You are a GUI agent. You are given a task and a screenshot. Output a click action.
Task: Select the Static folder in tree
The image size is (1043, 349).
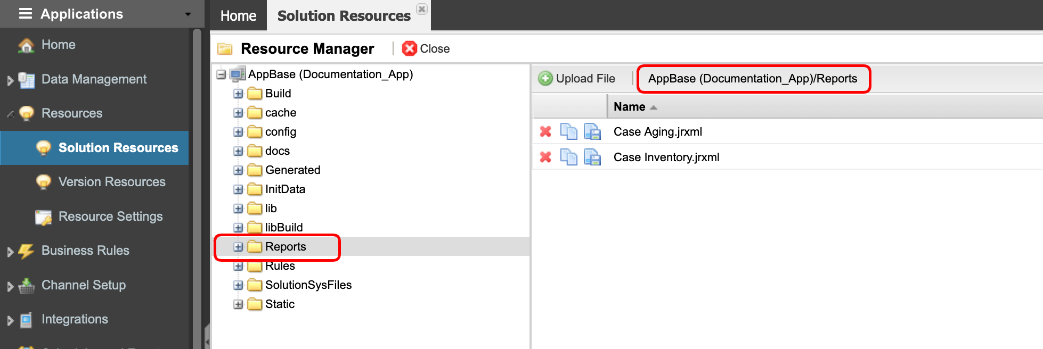[x=280, y=304]
